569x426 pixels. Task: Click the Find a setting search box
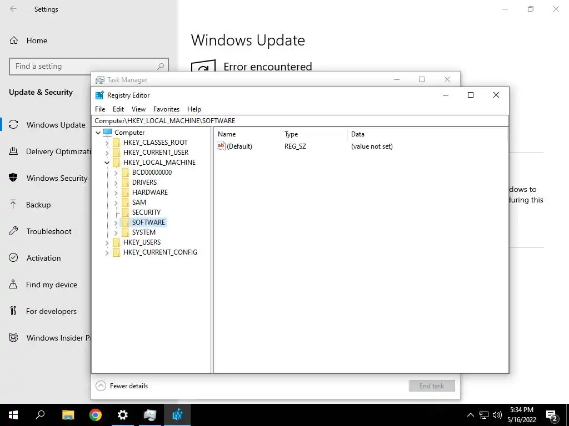click(89, 67)
